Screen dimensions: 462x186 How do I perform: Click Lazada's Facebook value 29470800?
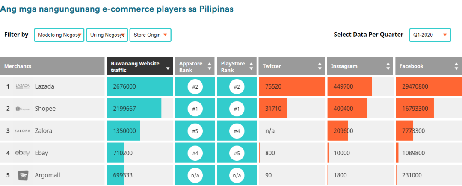pos(415,86)
